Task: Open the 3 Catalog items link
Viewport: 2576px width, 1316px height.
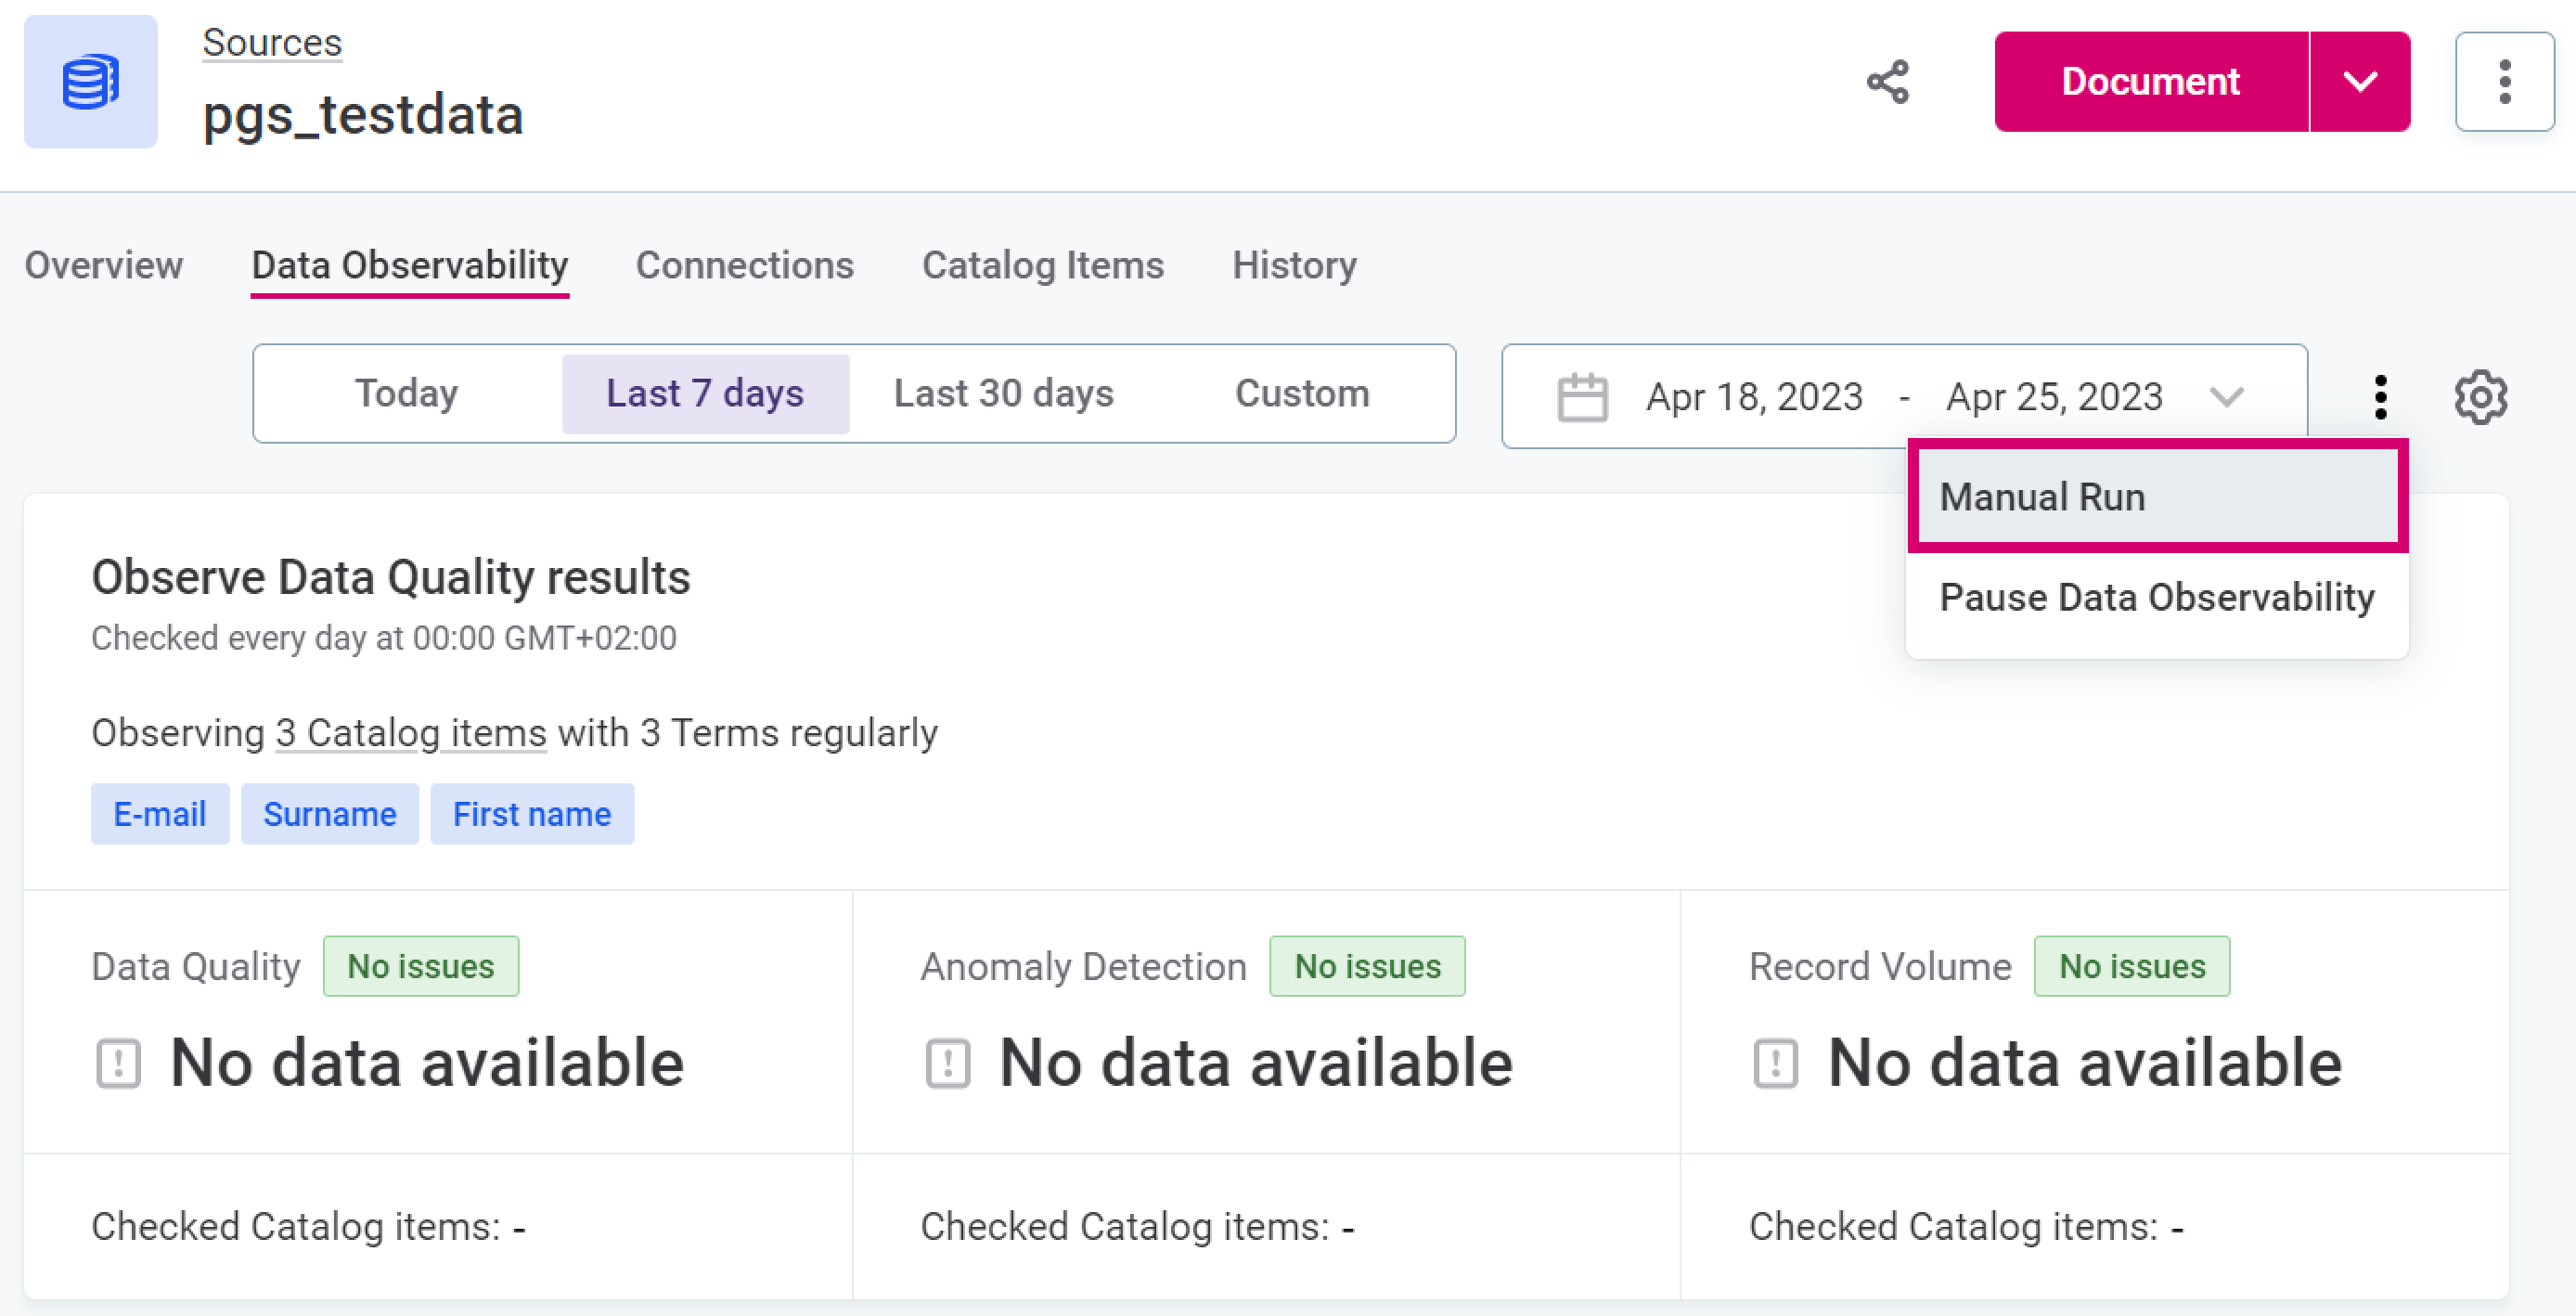Action: (410, 733)
